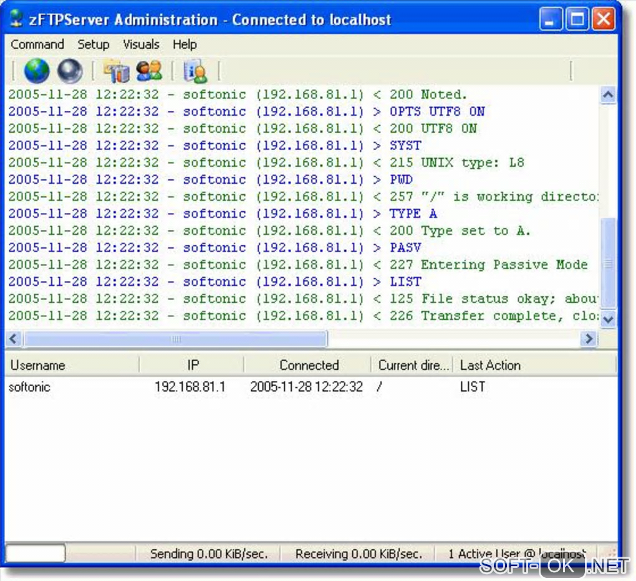Viewport: 636px width, 581px height.
Task: Open the user accounts icon
Action: coord(149,70)
